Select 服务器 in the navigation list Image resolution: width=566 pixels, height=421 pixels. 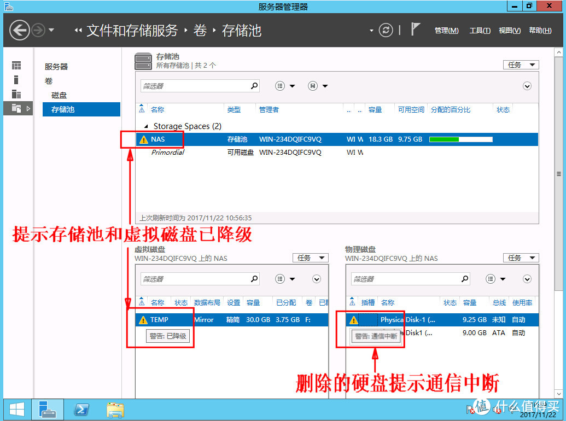pos(56,67)
